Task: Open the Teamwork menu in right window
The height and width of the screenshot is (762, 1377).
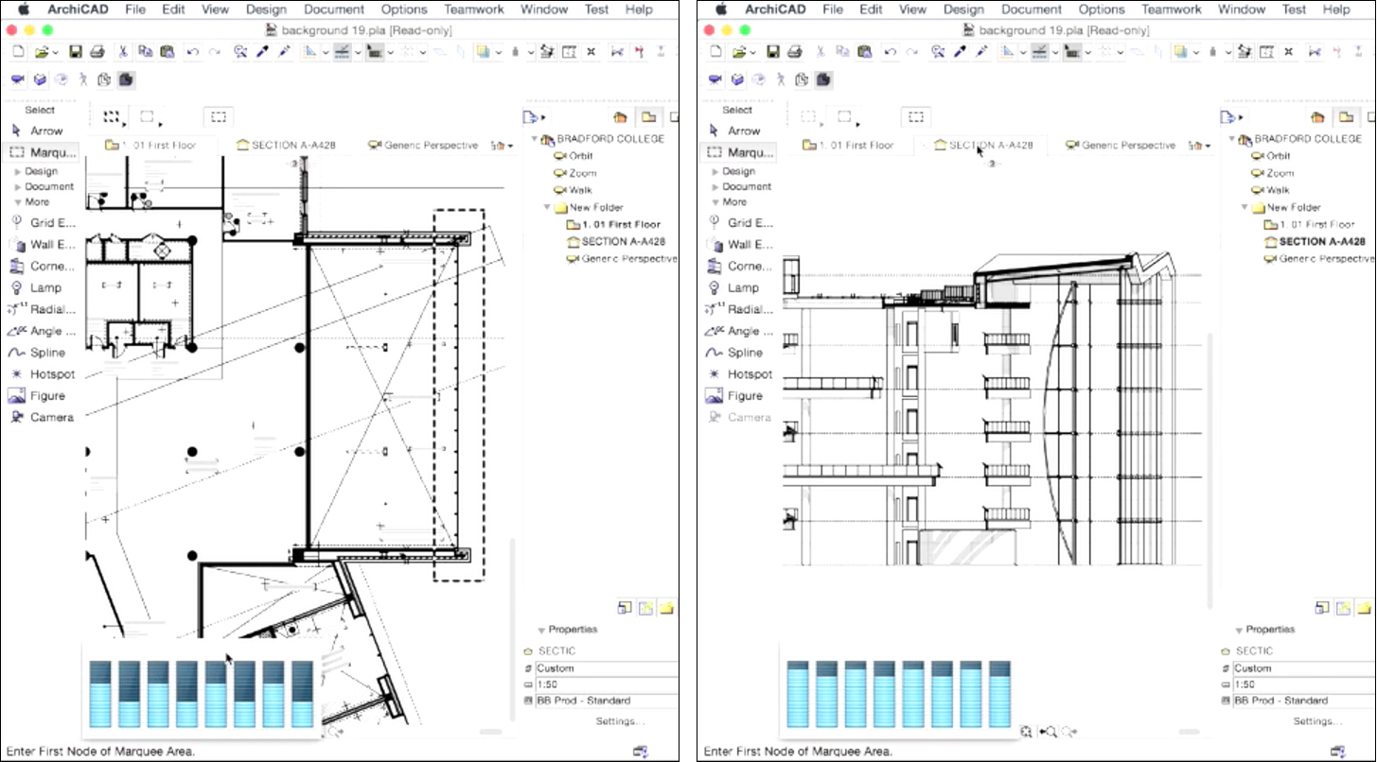Action: pos(1171,9)
